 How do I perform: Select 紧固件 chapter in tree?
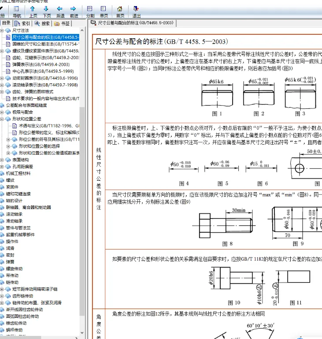(12, 187)
